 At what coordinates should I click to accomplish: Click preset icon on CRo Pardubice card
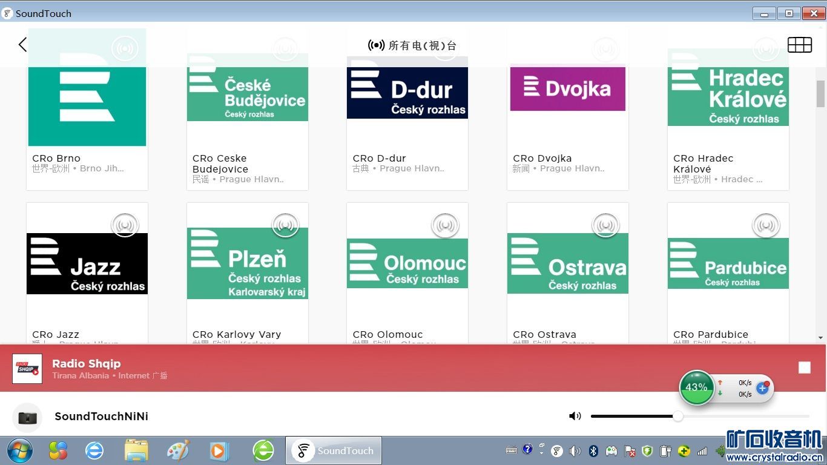click(766, 225)
